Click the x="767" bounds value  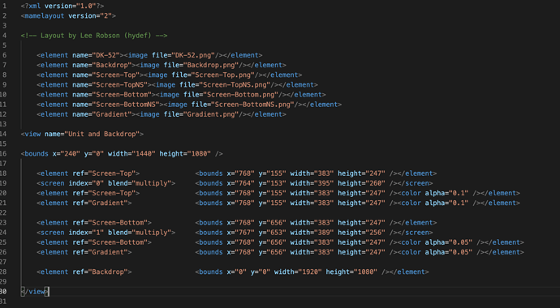(x=244, y=233)
